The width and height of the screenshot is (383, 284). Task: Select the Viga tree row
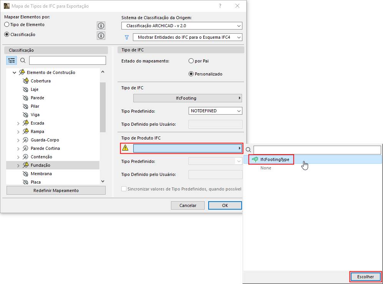click(53, 115)
